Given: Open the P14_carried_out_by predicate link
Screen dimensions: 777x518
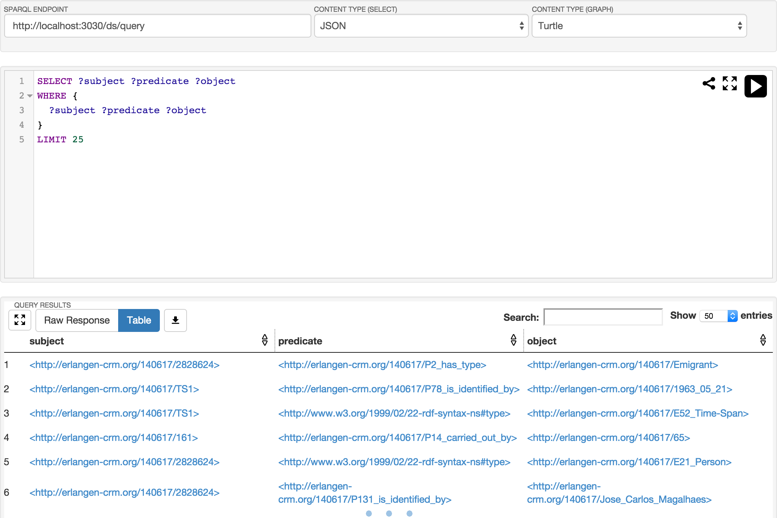Looking at the screenshot, I should pyautogui.click(x=397, y=438).
